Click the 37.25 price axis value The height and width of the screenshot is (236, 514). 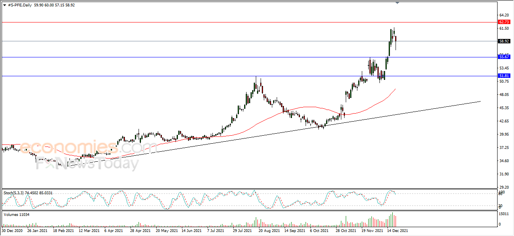(504, 148)
